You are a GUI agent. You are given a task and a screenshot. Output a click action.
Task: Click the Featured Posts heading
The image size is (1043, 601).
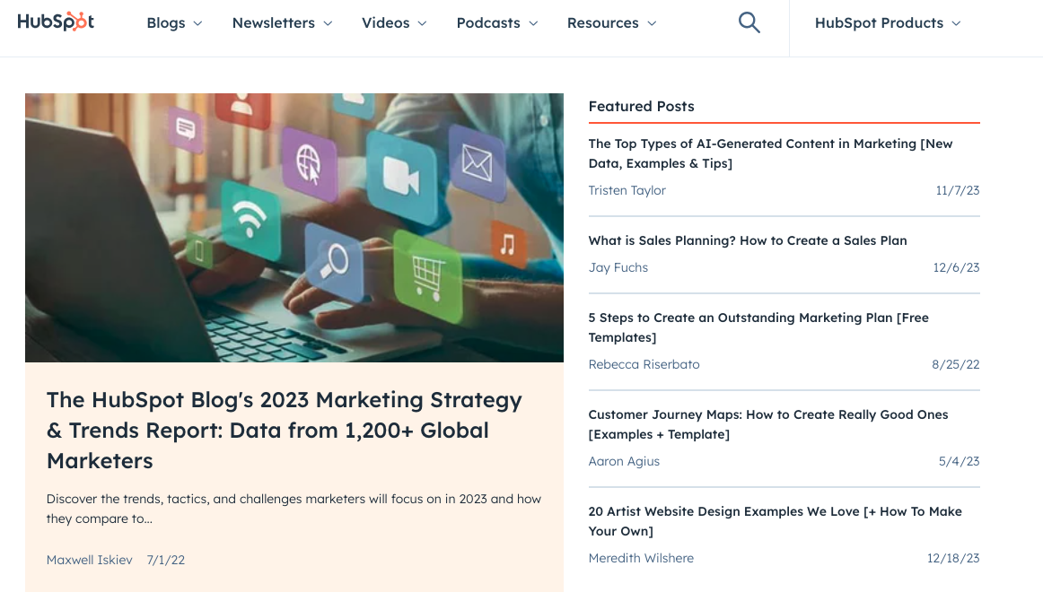click(x=641, y=107)
